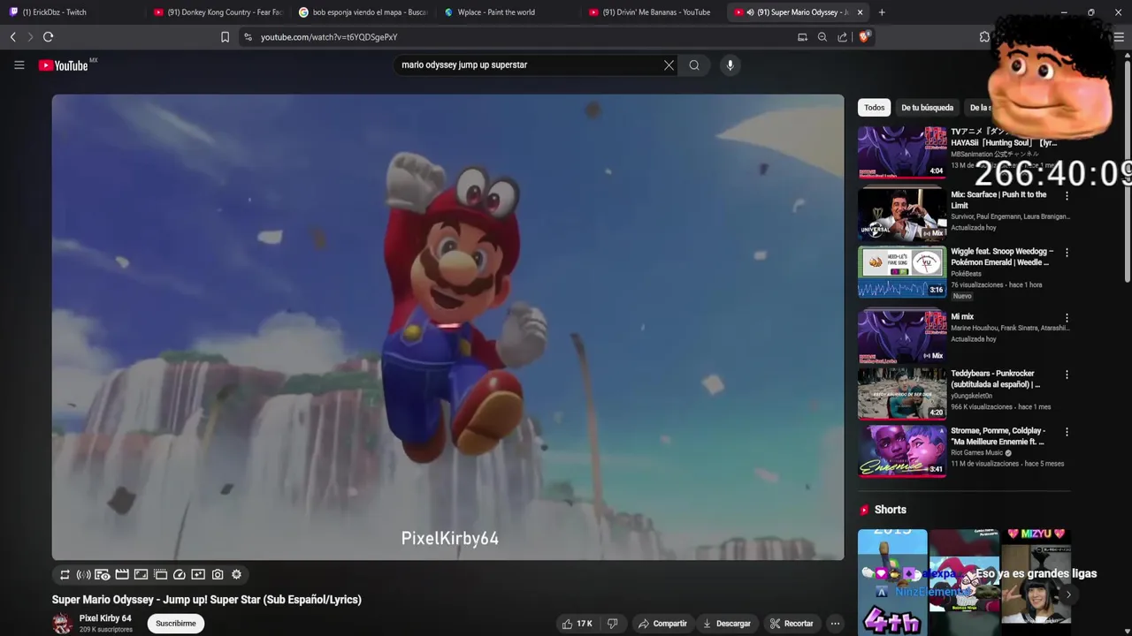Image resolution: width=1132 pixels, height=636 pixels.
Task: Clear the search box text
Action: (x=669, y=64)
